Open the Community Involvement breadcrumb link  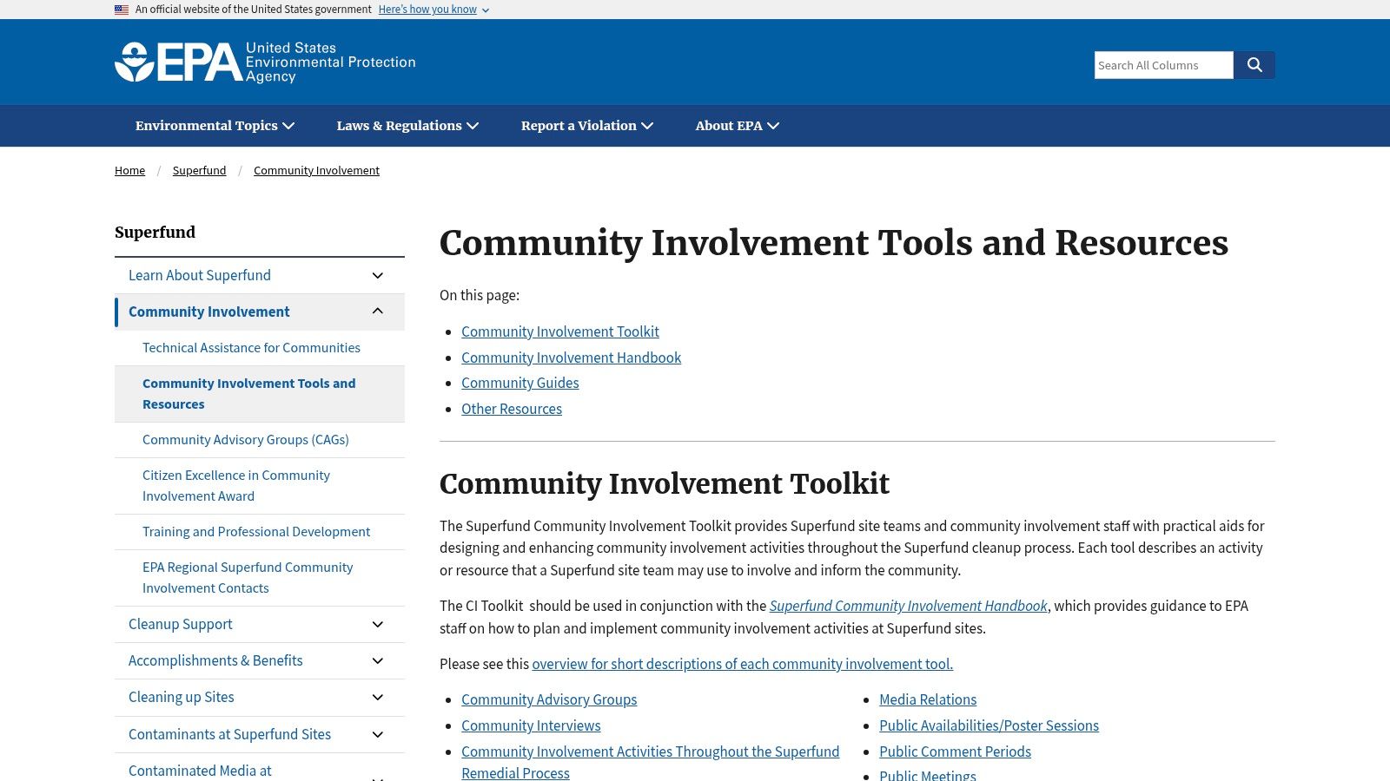316,170
